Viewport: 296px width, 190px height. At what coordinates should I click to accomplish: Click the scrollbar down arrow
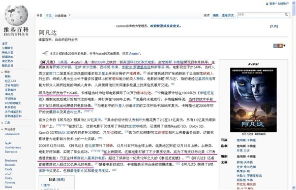(x=294, y=187)
